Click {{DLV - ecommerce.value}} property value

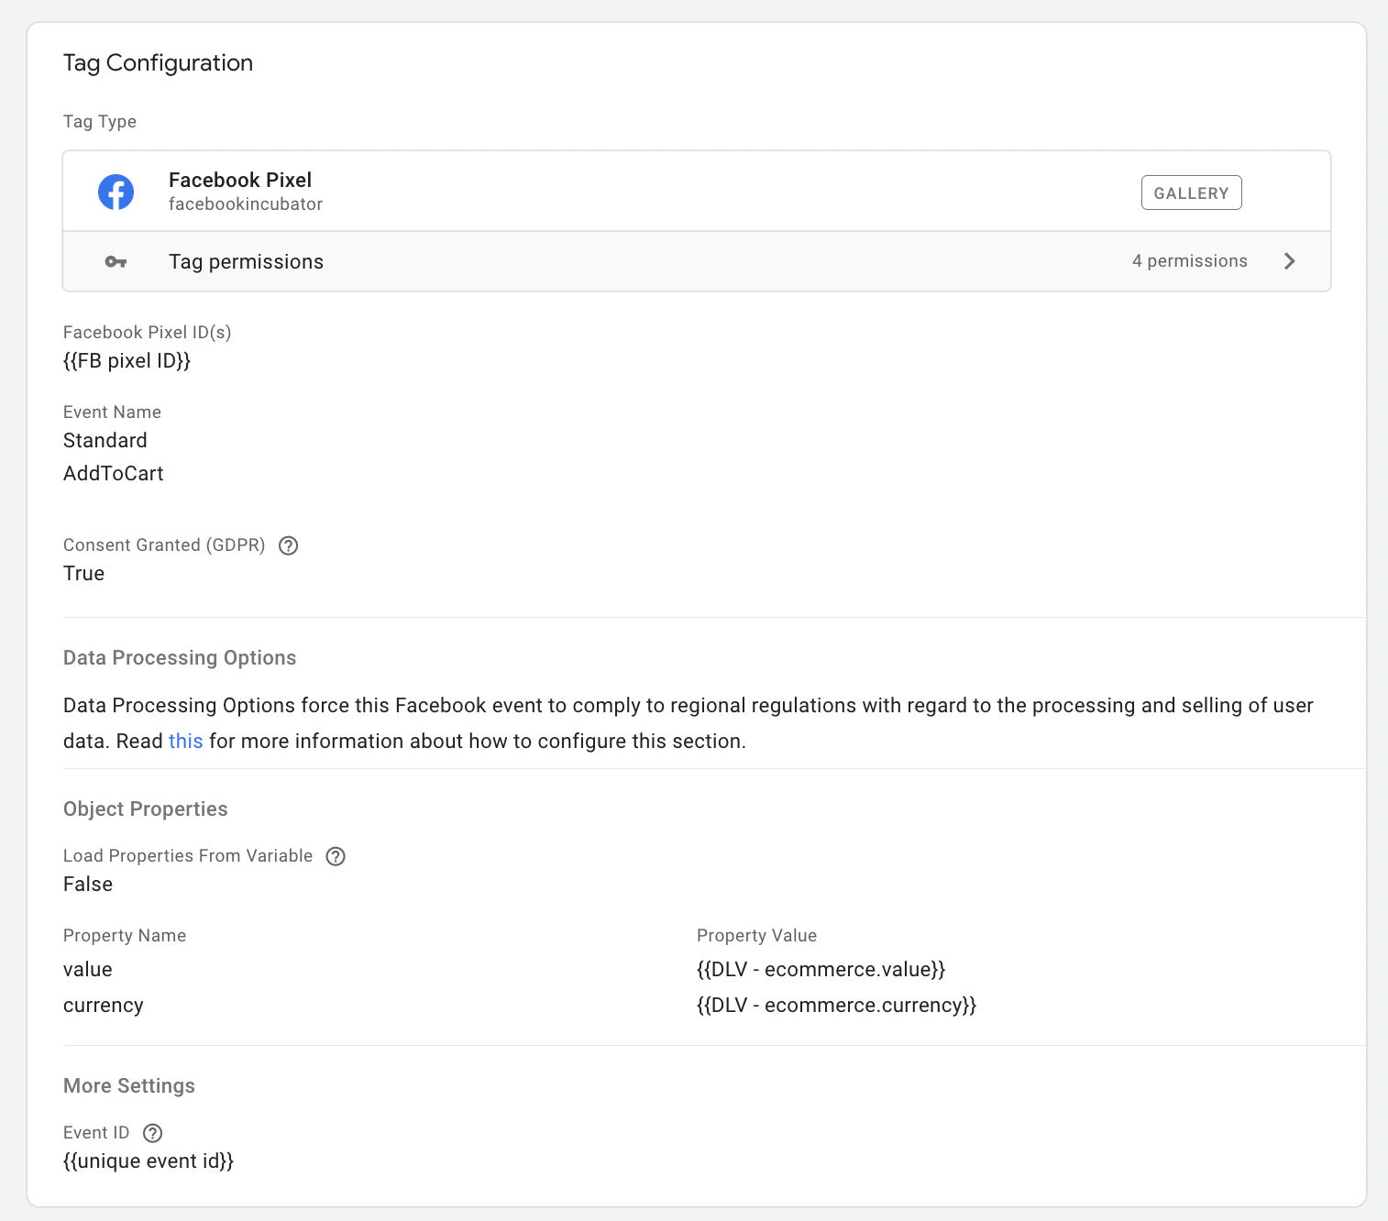click(821, 970)
